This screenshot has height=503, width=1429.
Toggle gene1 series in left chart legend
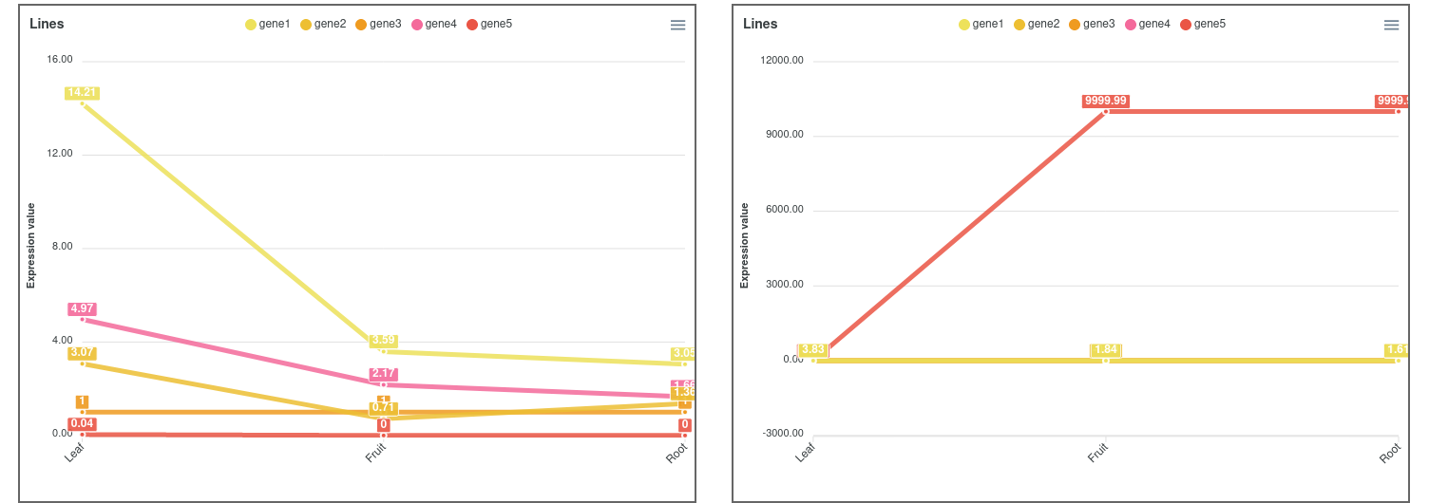(x=268, y=24)
